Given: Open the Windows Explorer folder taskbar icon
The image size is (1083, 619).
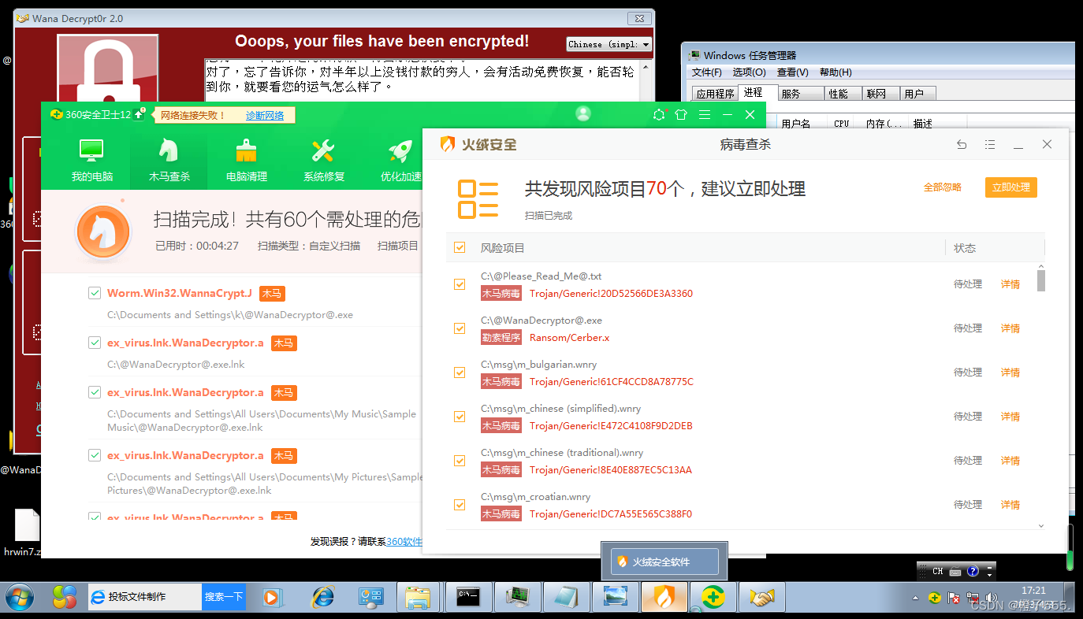Looking at the screenshot, I should point(418,598).
